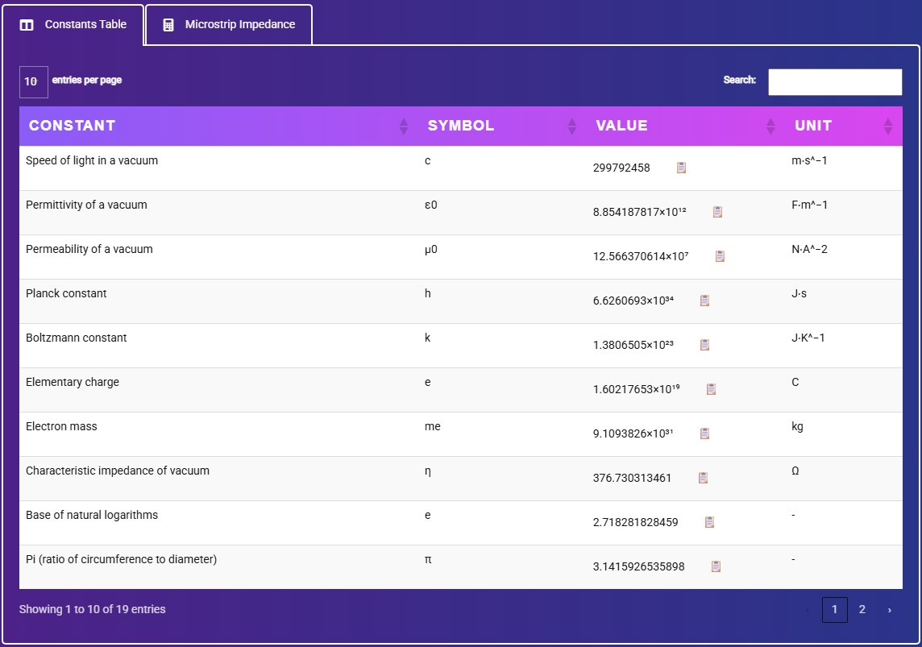Switch to the Microstrip Impedance tab
The height and width of the screenshot is (647, 922).
coord(229,25)
